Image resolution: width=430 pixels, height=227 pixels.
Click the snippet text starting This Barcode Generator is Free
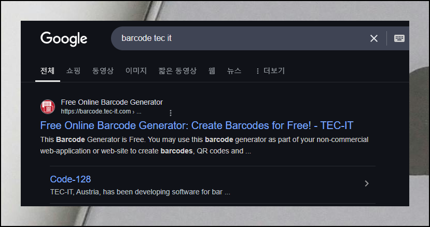(x=204, y=145)
